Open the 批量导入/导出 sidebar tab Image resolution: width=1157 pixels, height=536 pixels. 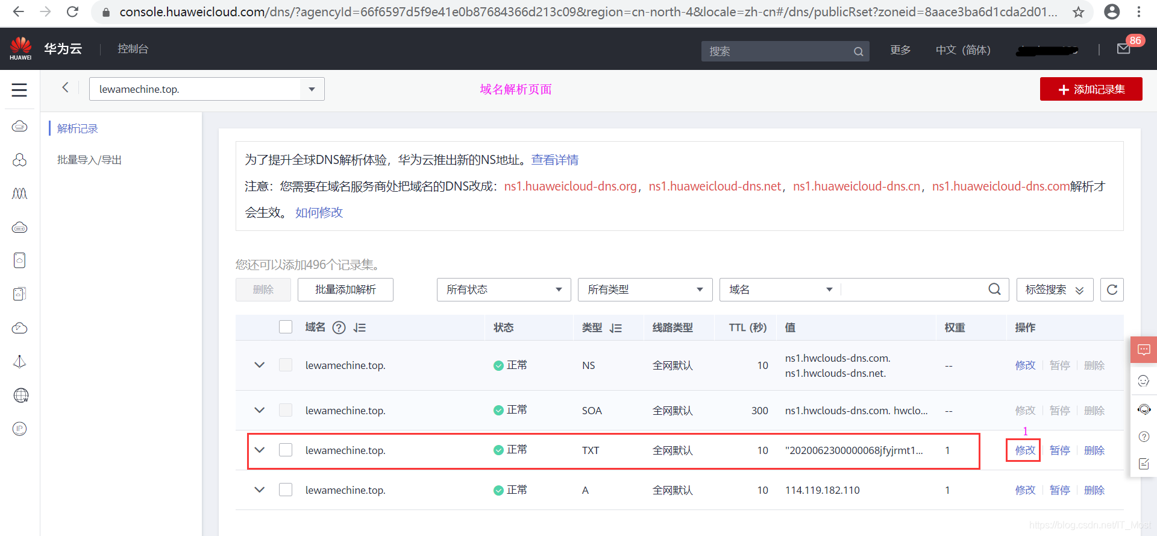pos(89,160)
